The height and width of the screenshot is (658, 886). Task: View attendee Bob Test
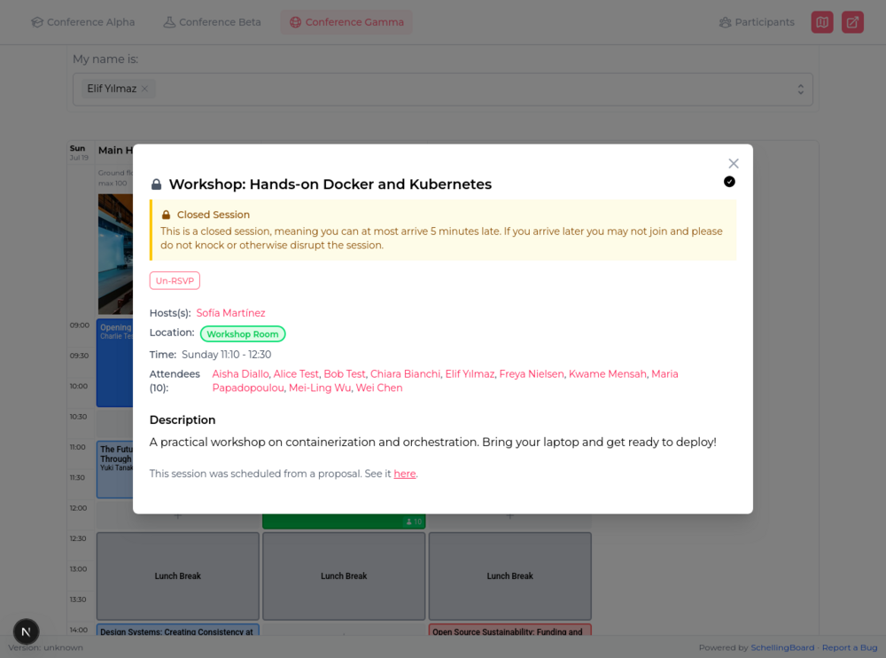point(345,374)
